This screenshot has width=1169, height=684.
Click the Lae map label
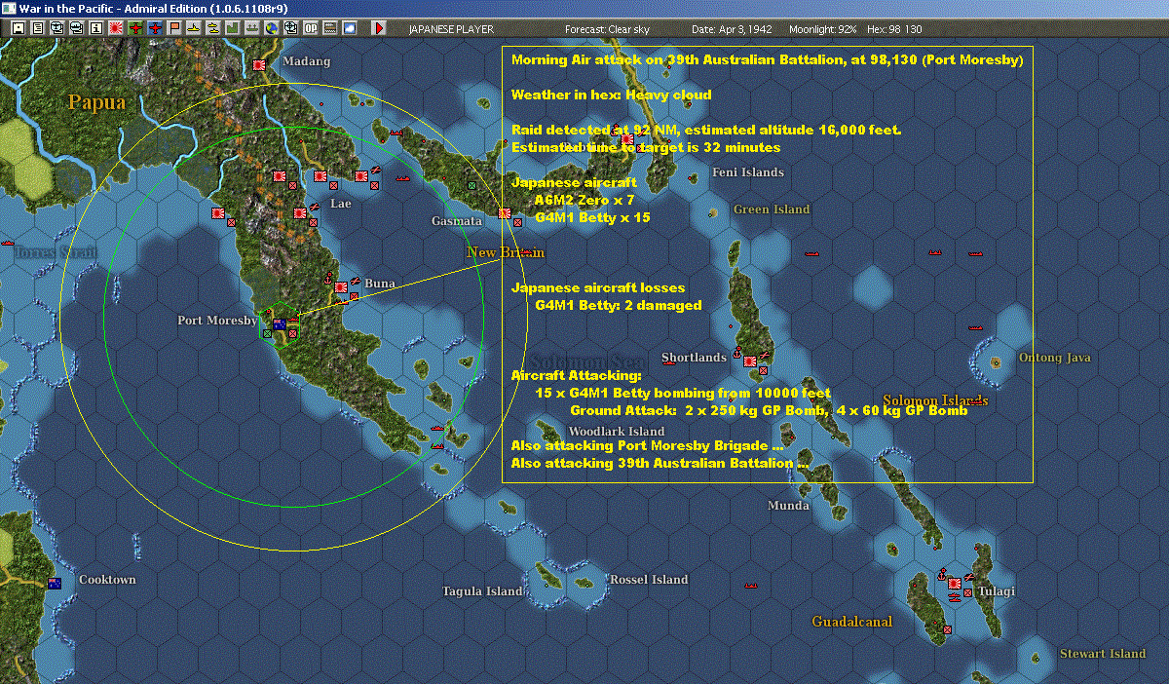pos(341,204)
